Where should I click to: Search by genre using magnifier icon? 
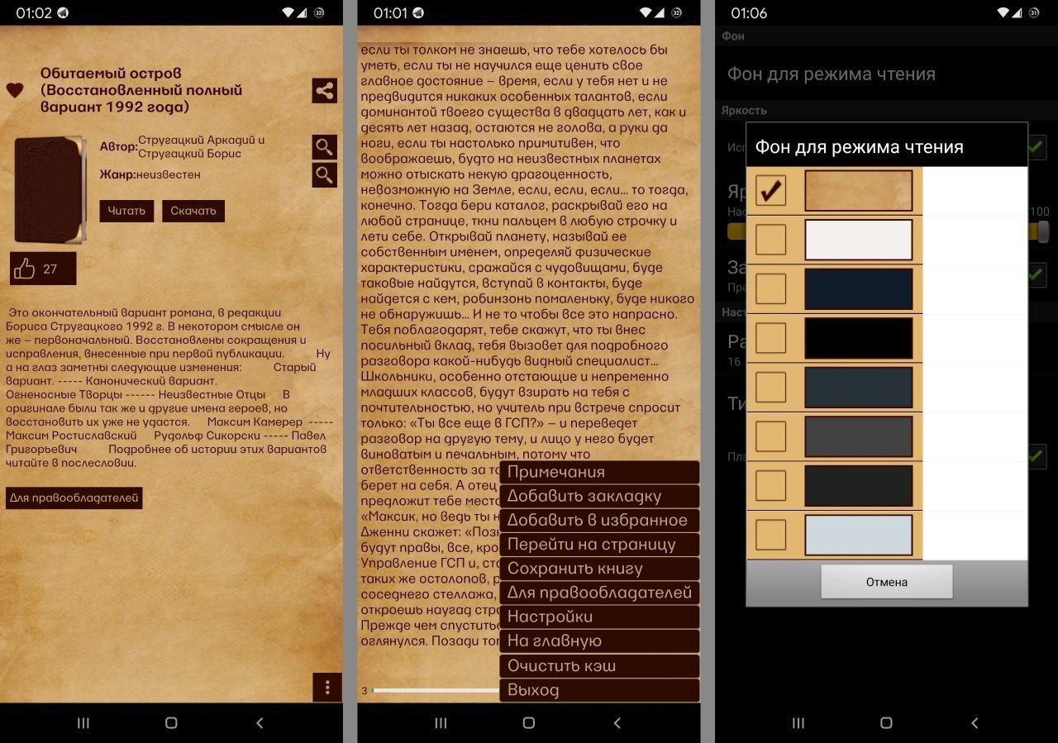(x=324, y=174)
